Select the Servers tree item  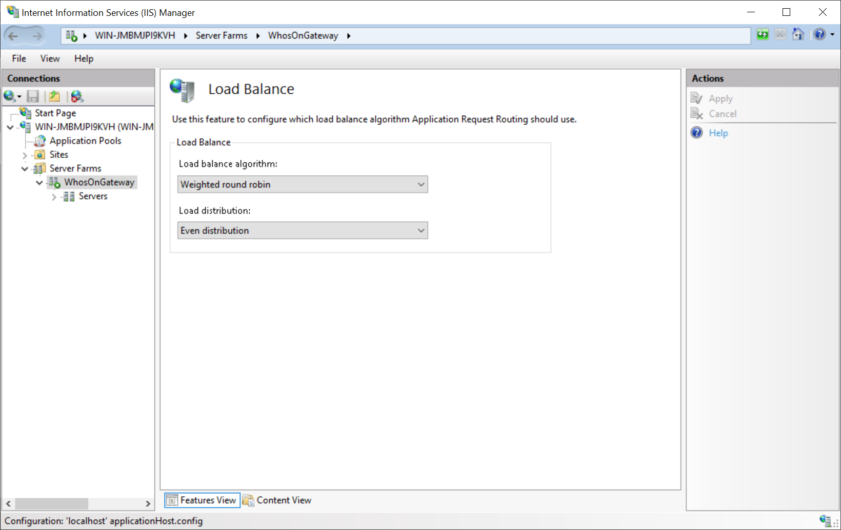point(93,196)
